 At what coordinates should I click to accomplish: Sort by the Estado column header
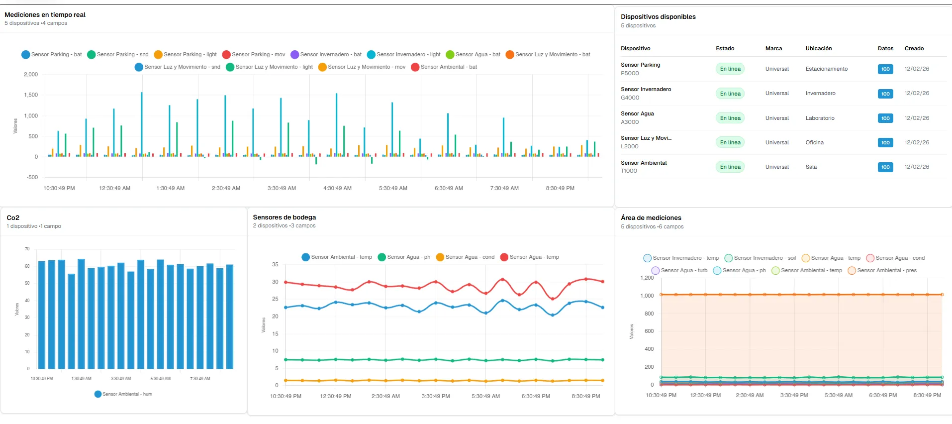(x=725, y=48)
